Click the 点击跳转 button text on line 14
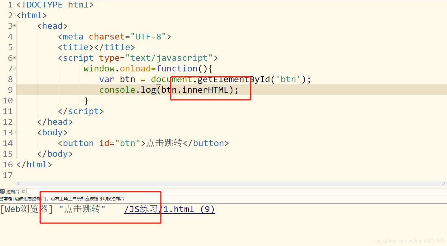447x246 pixels. (x=163, y=143)
